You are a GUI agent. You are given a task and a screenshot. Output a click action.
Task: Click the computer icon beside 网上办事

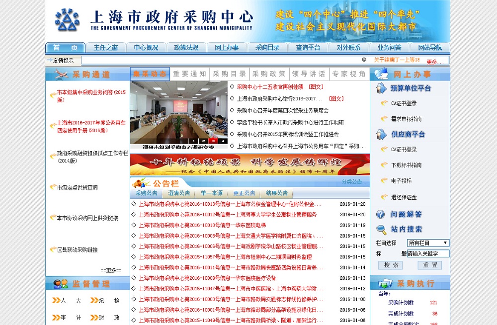(x=381, y=74)
